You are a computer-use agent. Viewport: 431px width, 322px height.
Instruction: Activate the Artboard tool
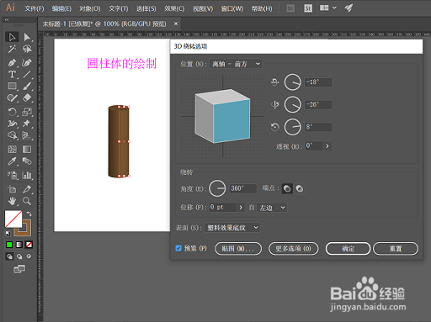pos(12,189)
